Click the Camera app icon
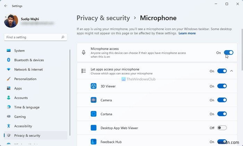The image size is (243, 146). (x=93, y=100)
